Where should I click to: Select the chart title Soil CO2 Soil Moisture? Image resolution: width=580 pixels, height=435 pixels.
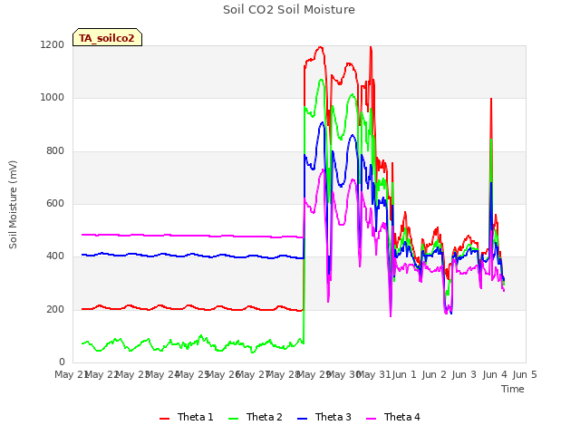[289, 10]
